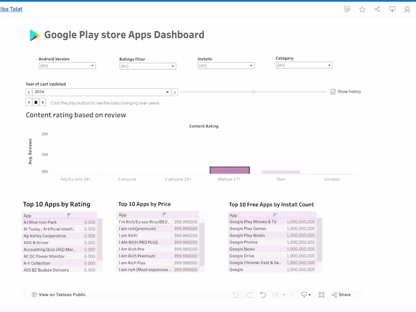The height and width of the screenshot is (312, 416).
Task: Select the Mature 17+ bar
Action: point(229,171)
